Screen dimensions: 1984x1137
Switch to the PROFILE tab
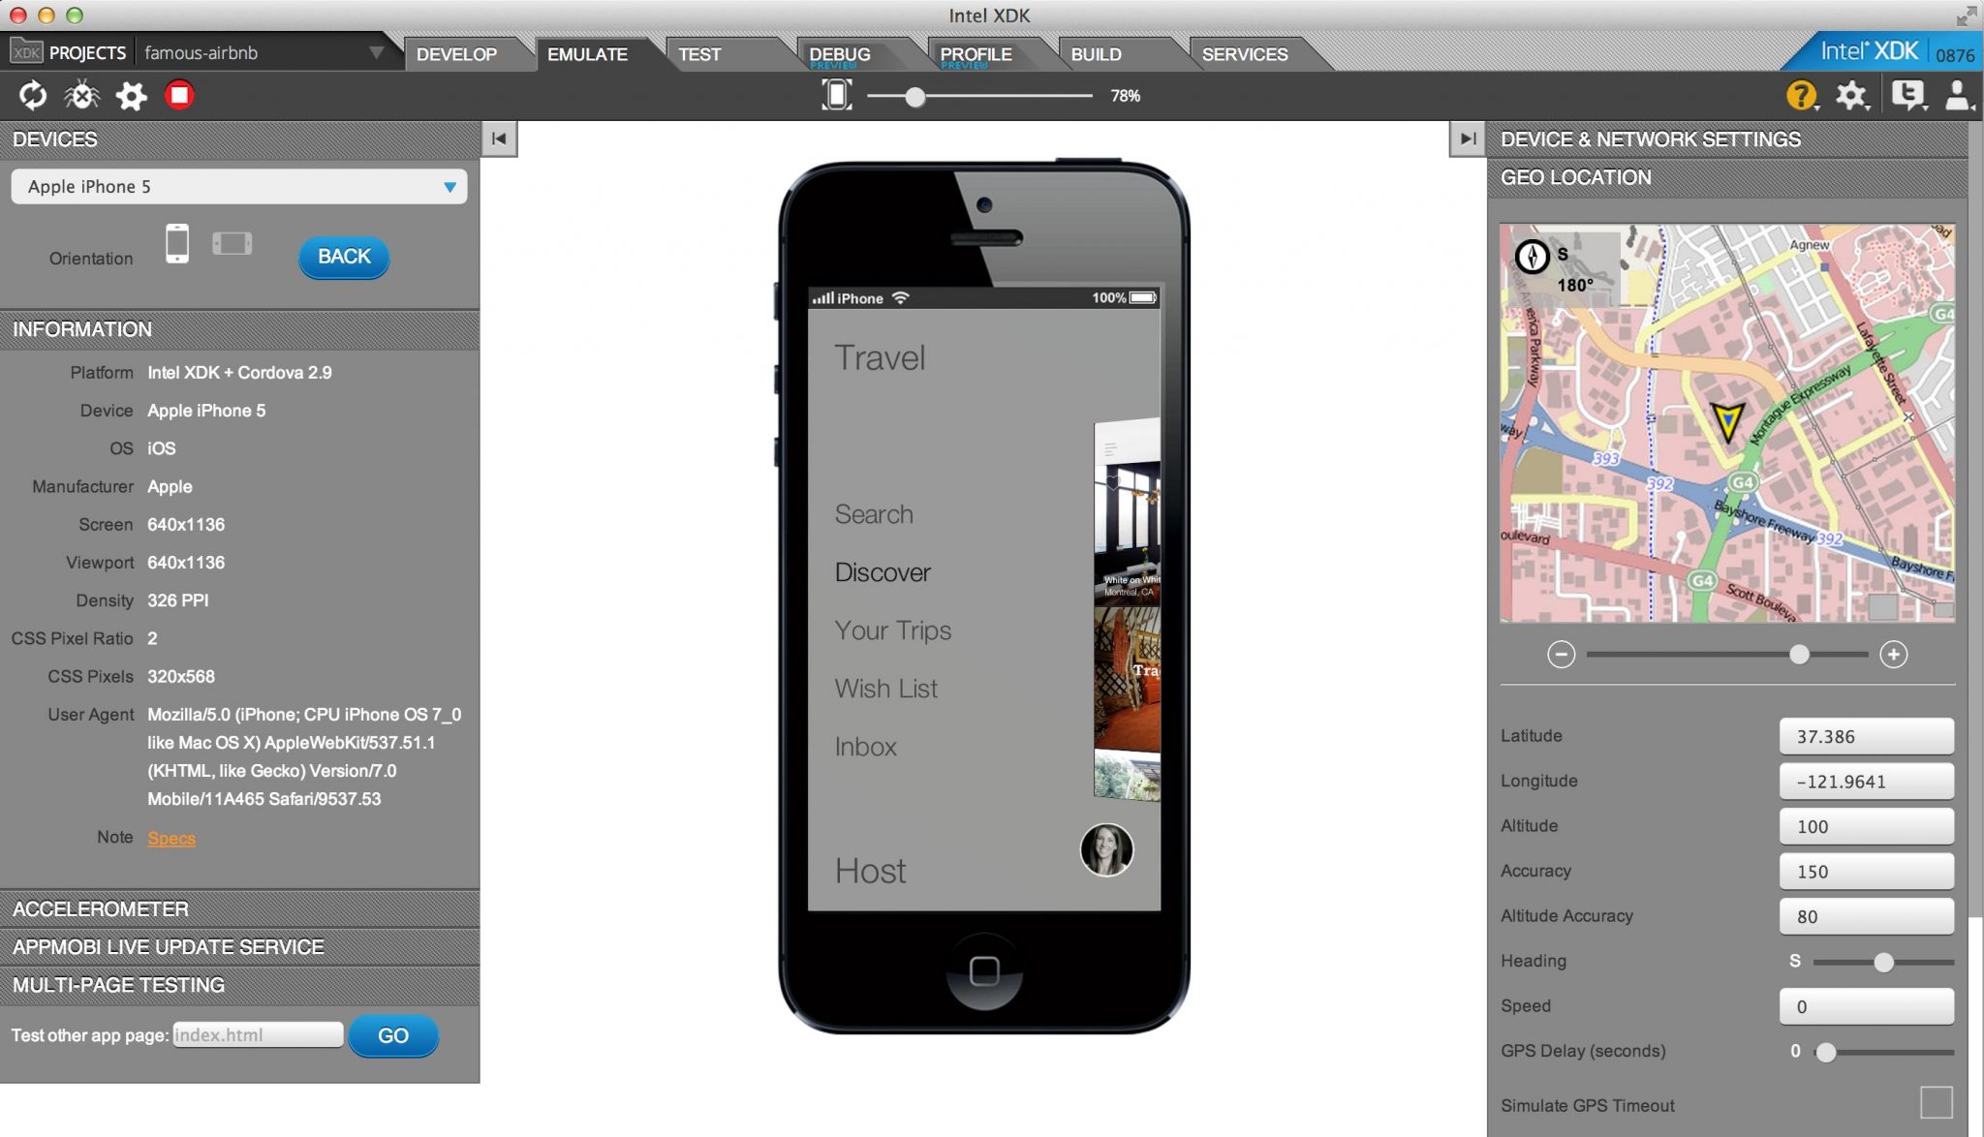point(976,54)
